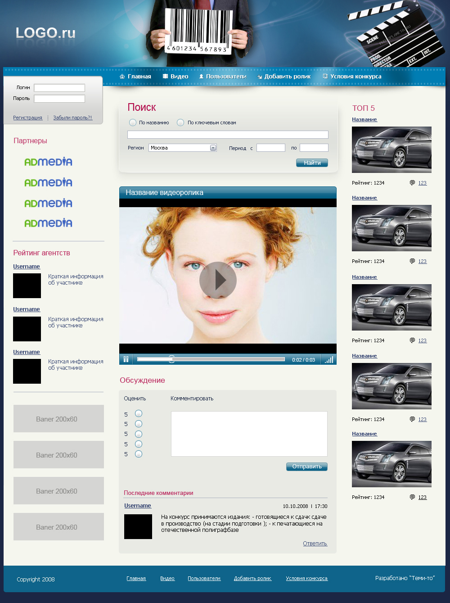The width and height of the screenshot is (450, 603).
Task: Click the comment bubble icon of the last TOP 5 item
Action: [412, 497]
